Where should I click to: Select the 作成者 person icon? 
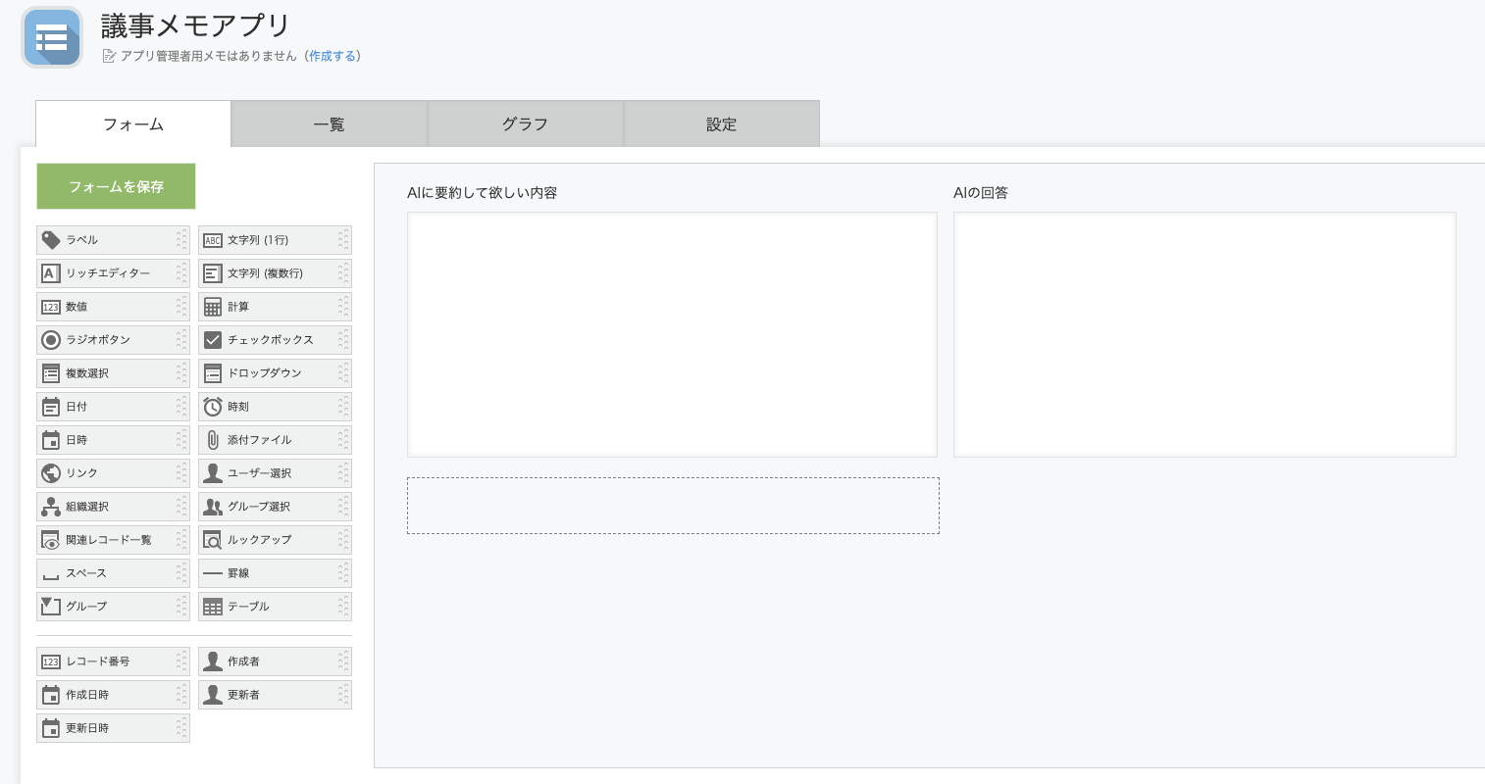point(213,661)
